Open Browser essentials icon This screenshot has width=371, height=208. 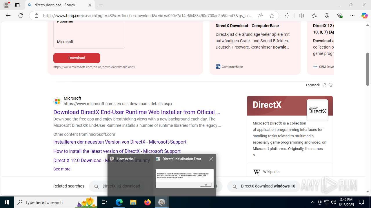340,16
